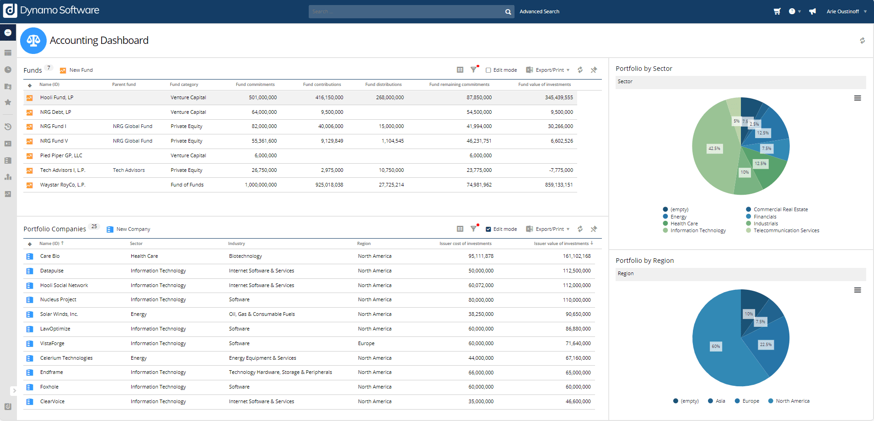Open the favorites star in left sidebar
Viewport: 874px width, 421px height.
click(x=8, y=102)
